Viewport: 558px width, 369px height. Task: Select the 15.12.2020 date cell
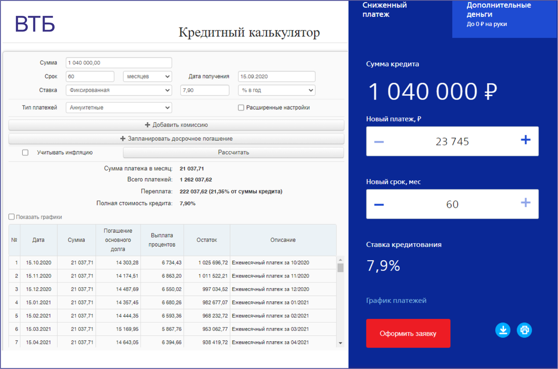[x=39, y=289]
